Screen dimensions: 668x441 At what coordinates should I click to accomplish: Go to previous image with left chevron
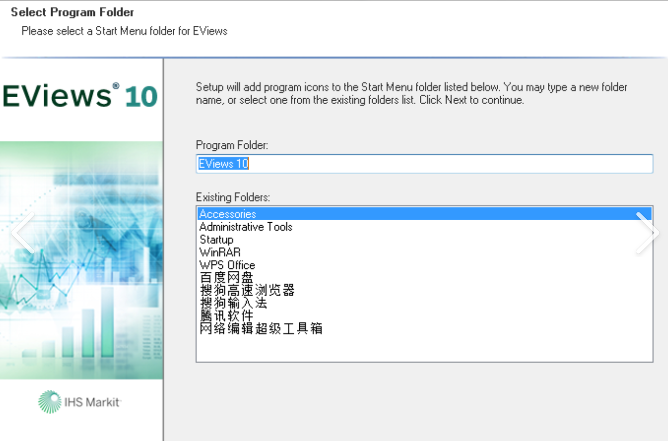click(x=22, y=233)
